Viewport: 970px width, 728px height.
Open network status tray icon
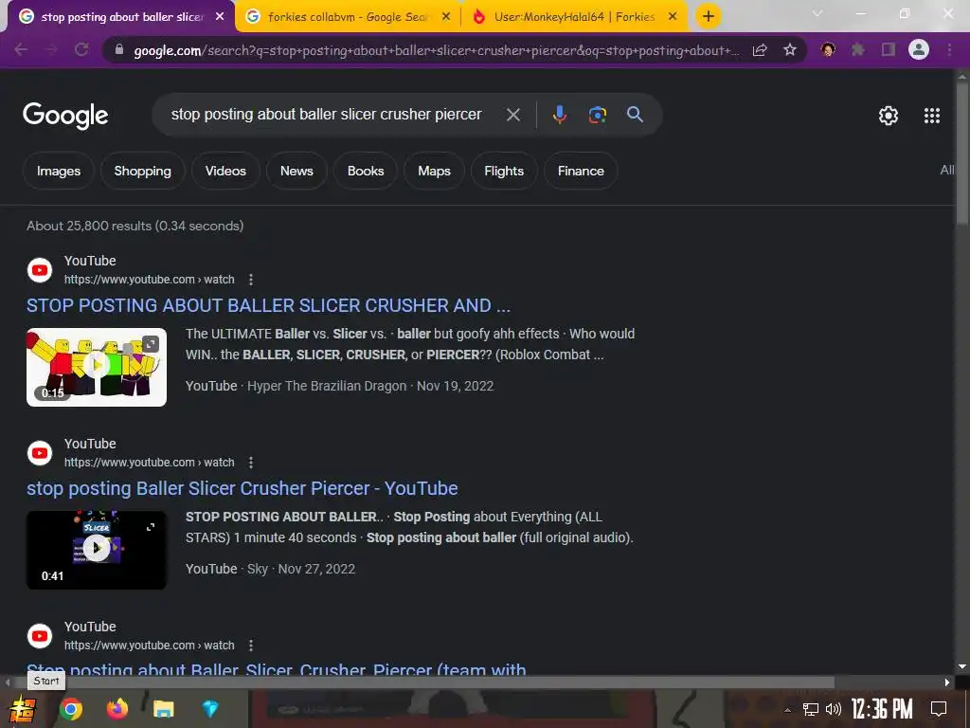click(811, 709)
